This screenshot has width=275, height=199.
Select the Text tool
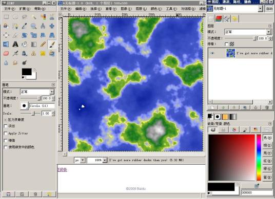click(x=15, y=44)
